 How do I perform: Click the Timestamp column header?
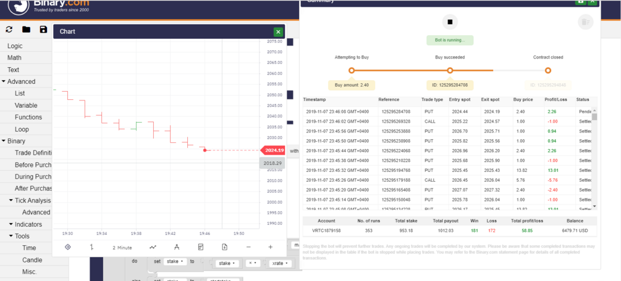click(x=313, y=100)
